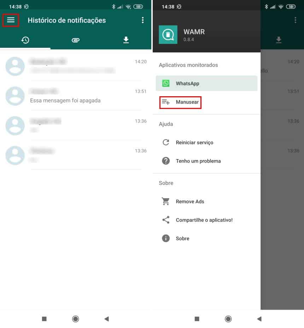Open the three-dot overflow menu beside Histórico de notificações
This screenshot has height=328, width=304.
point(143,20)
